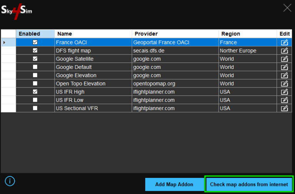Click google.com in the Google Elevation row

point(175,75)
